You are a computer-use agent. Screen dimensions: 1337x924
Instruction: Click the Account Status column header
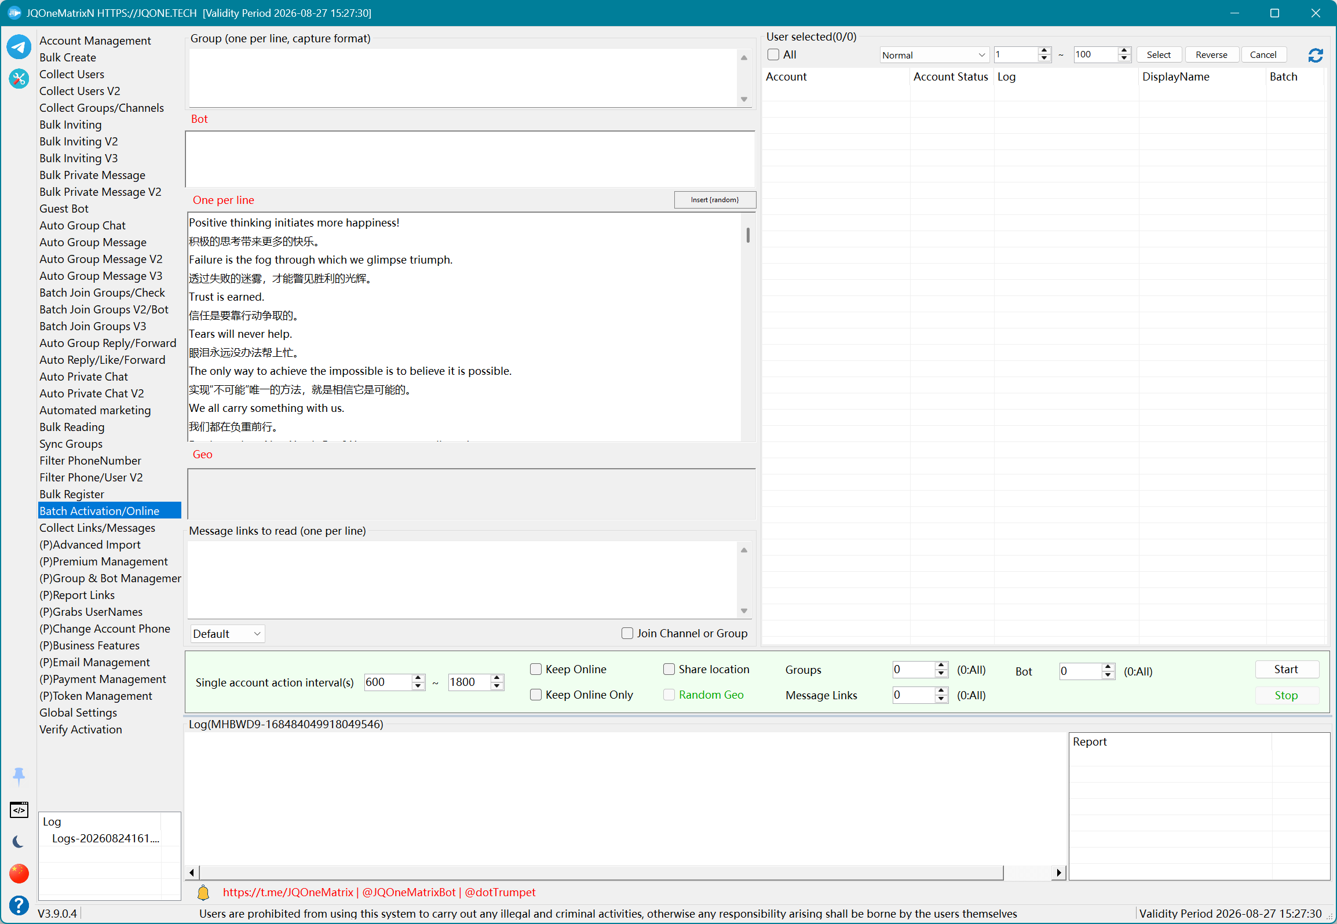[951, 76]
